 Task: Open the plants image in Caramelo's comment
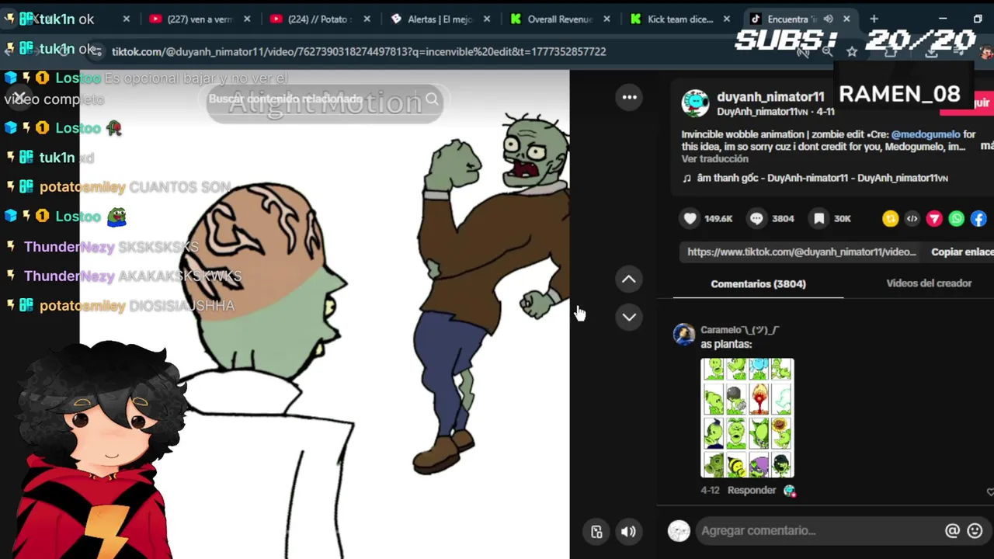click(x=747, y=418)
